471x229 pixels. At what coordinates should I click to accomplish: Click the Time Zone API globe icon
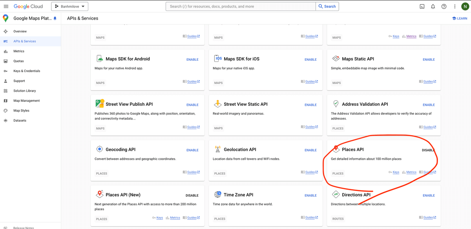[x=218, y=194]
